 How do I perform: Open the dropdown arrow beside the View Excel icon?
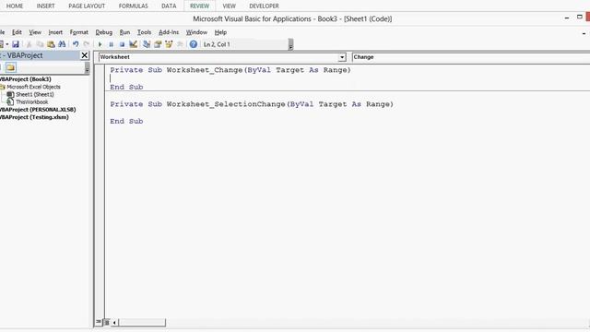pos(7,44)
